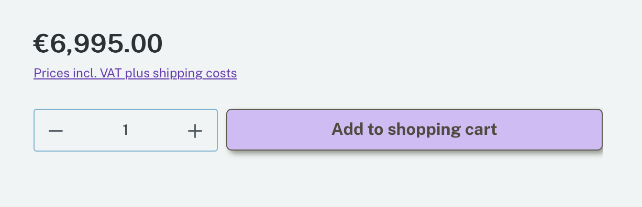Hit the purple Add to shopping cart button
The width and height of the screenshot is (642, 207).
click(x=414, y=130)
